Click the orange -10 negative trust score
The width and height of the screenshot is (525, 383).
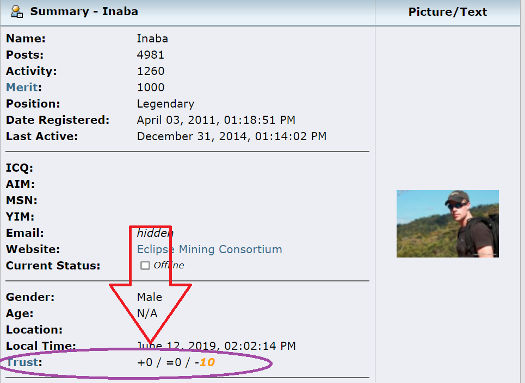tap(207, 362)
